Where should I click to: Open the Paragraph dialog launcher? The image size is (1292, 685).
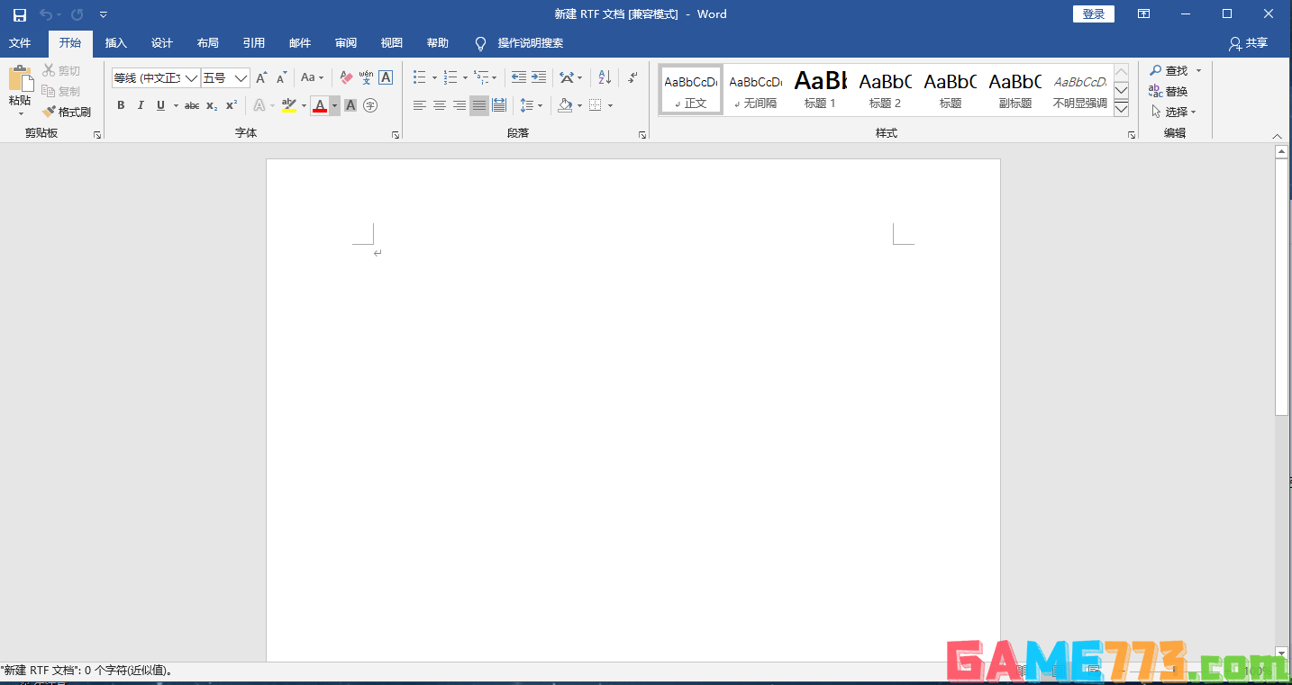coord(642,135)
